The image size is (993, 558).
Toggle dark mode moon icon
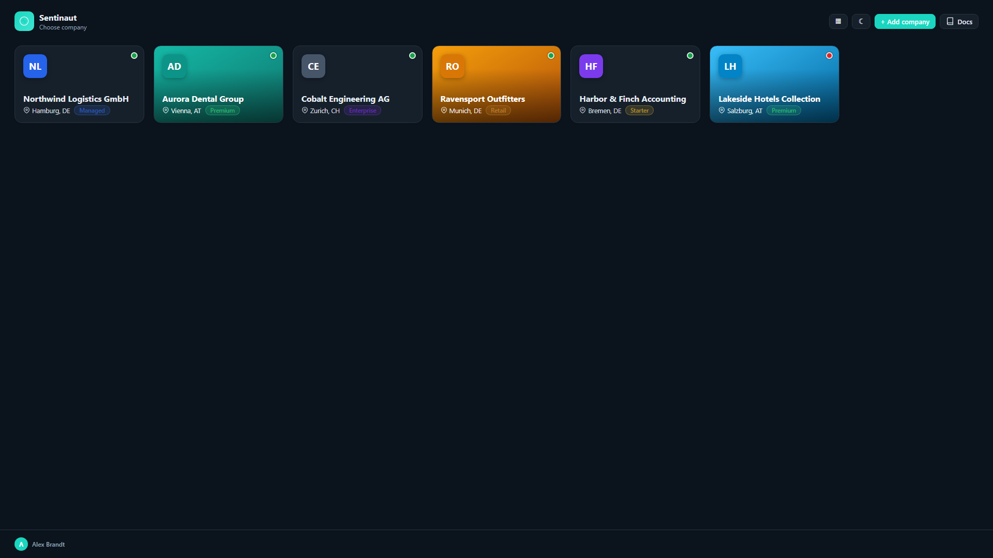pyautogui.click(x=861, y=22)
